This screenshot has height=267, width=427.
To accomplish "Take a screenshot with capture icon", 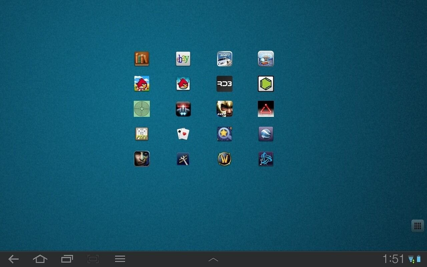I will click(x=93, y=259).
